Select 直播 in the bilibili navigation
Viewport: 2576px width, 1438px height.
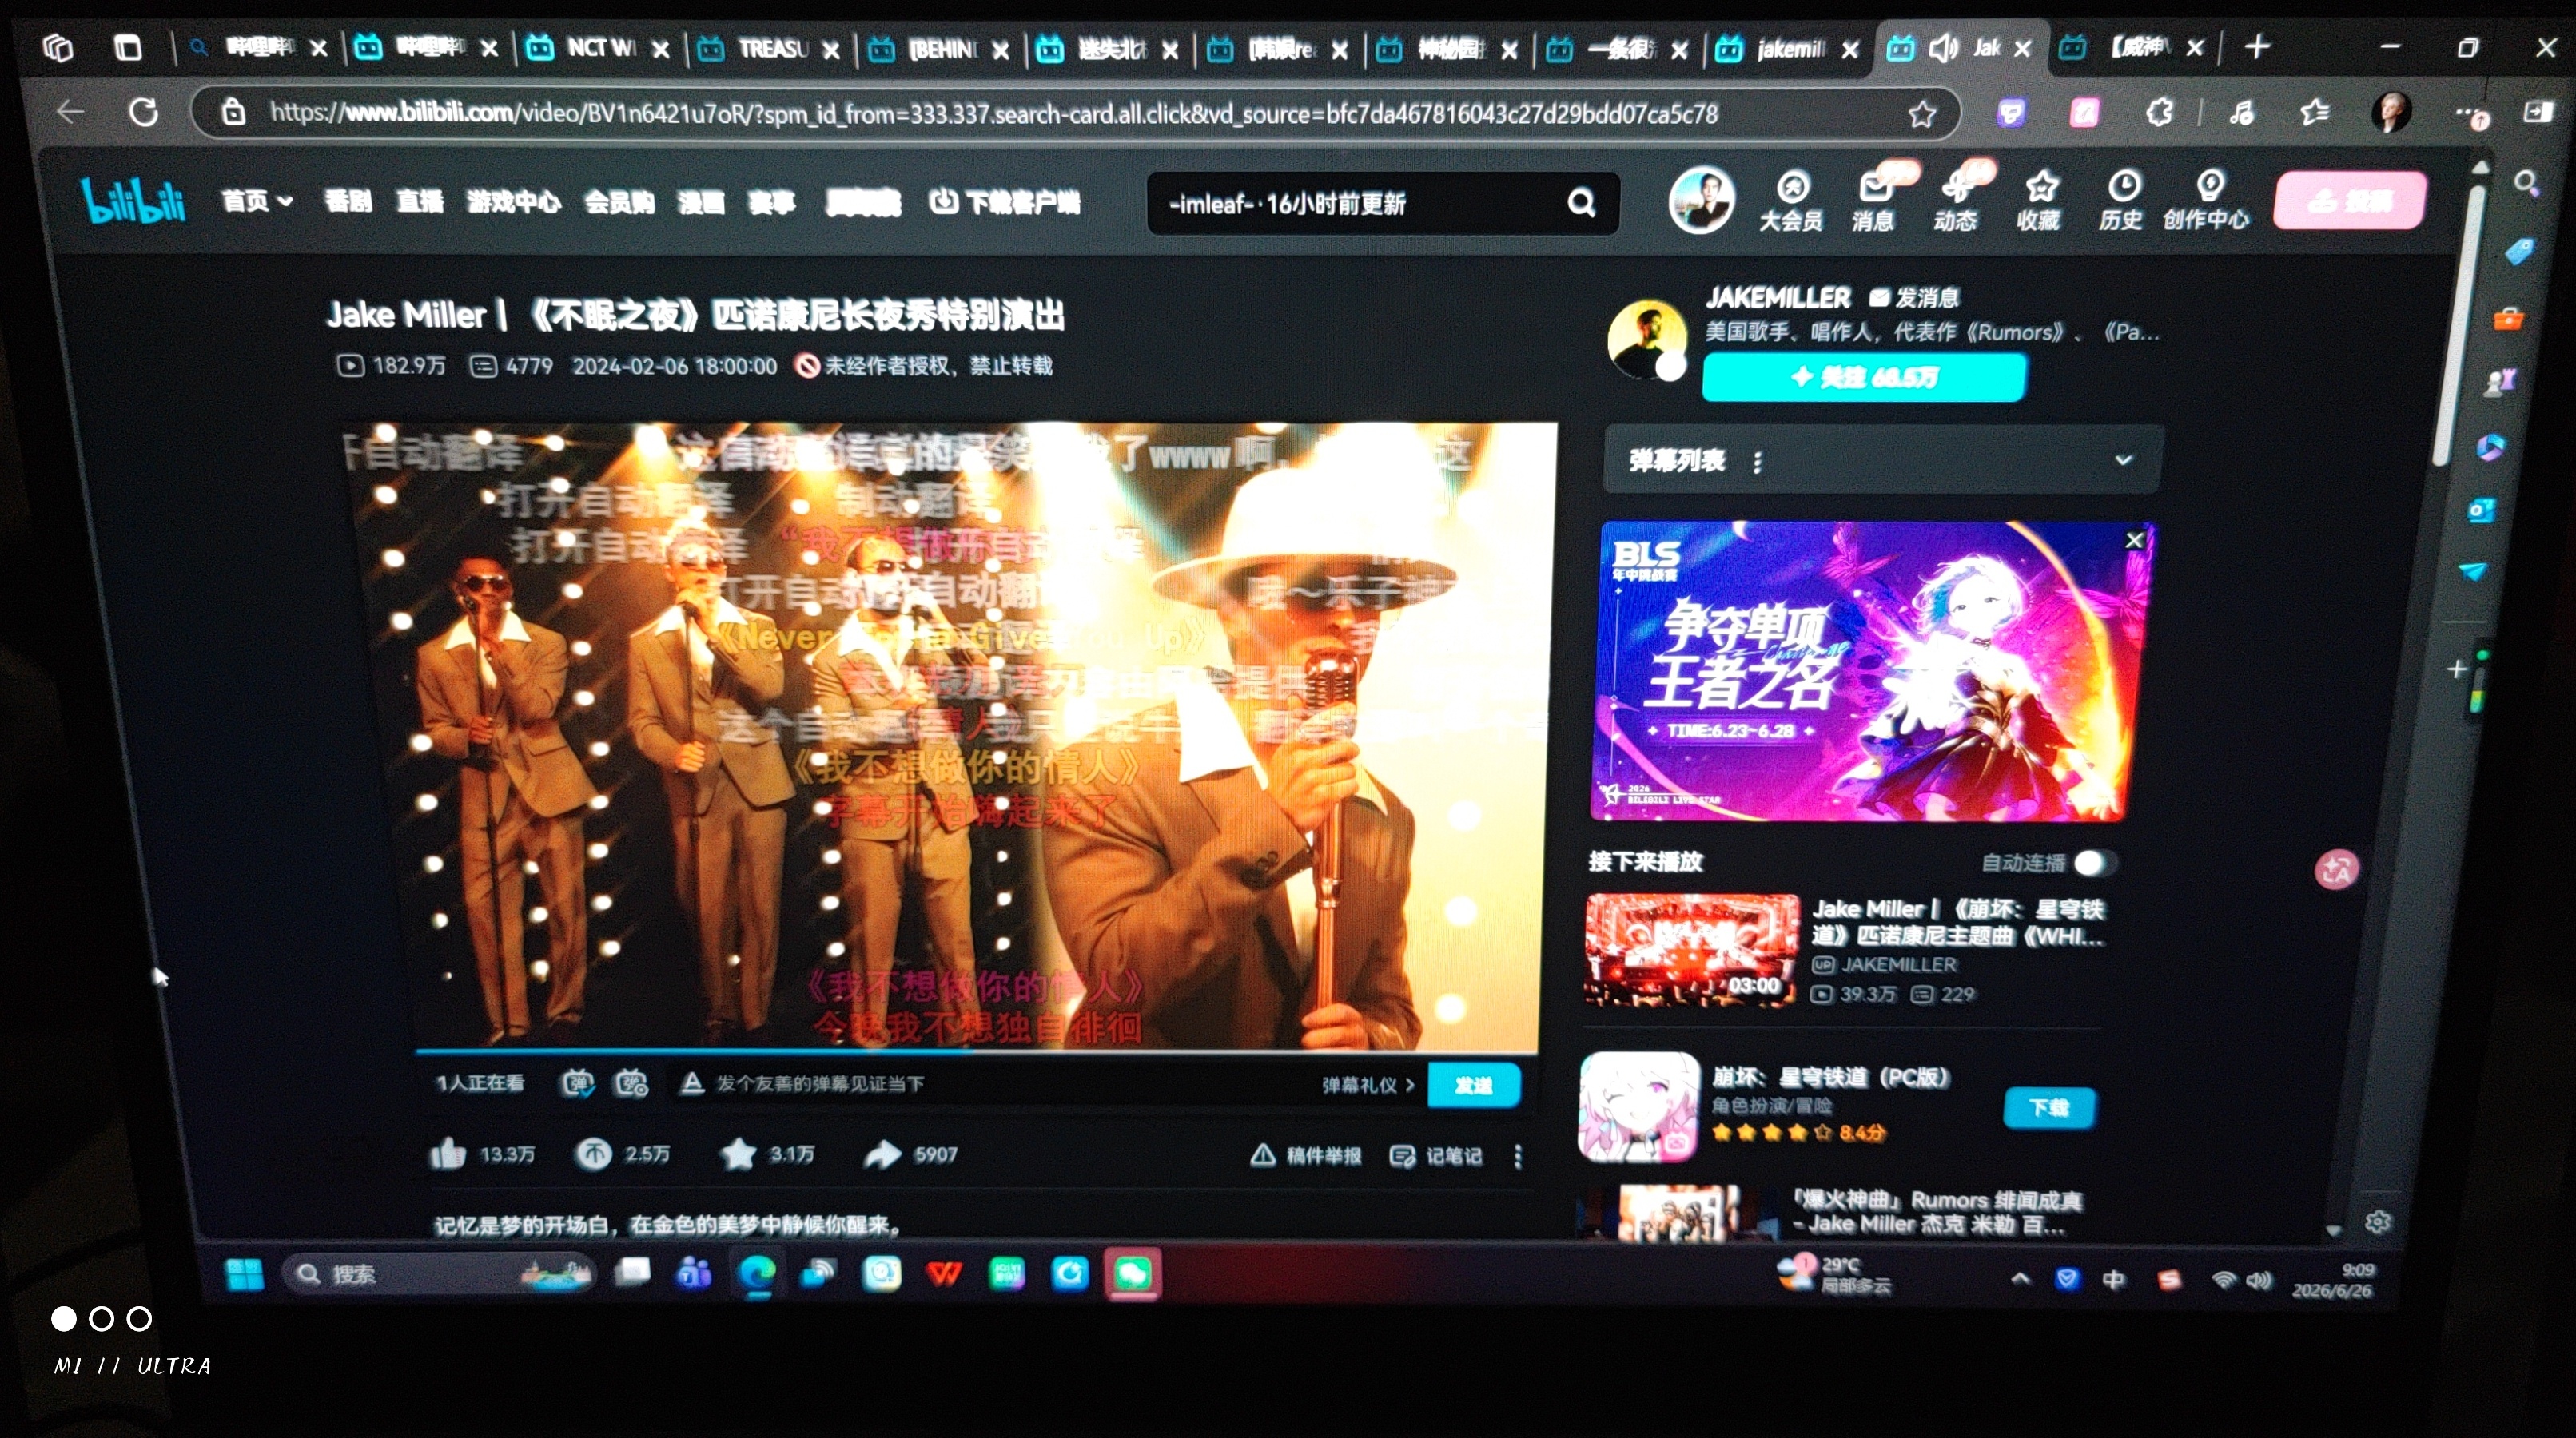click(x=419, y=202)
